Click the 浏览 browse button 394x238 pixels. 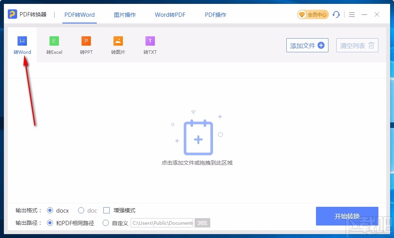click(x=202, y=223)
